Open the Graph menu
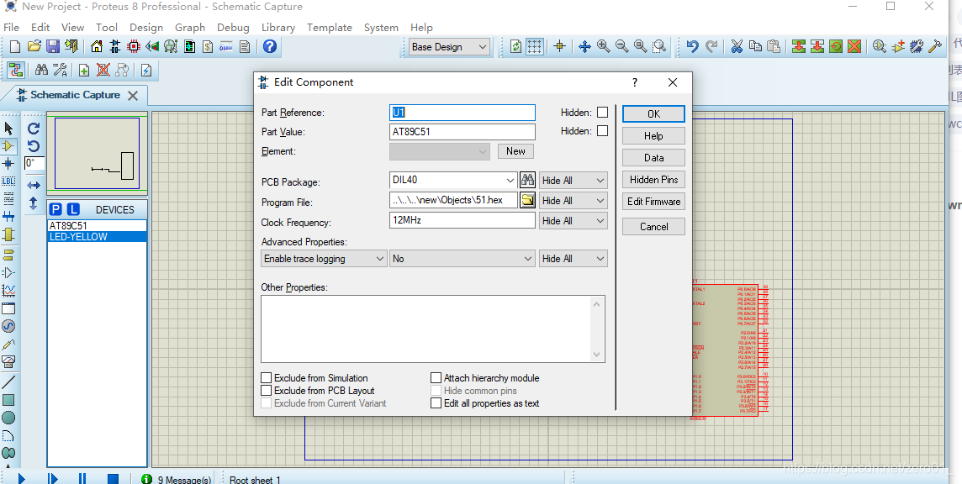The width and height of the screenshot is (962, 484). click(189, 28)
